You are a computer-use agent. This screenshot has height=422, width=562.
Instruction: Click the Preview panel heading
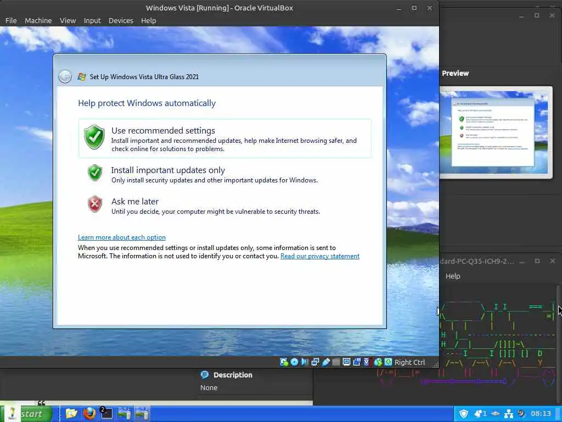(455, 73)
